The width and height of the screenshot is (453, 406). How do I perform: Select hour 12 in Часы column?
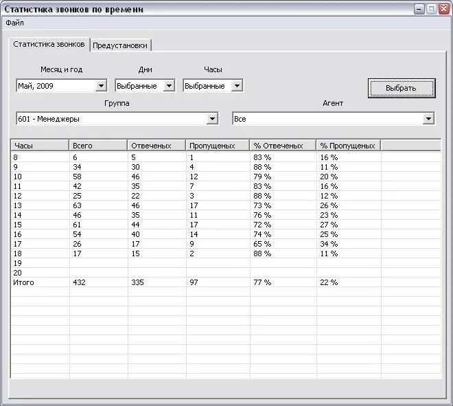(17, 196)
